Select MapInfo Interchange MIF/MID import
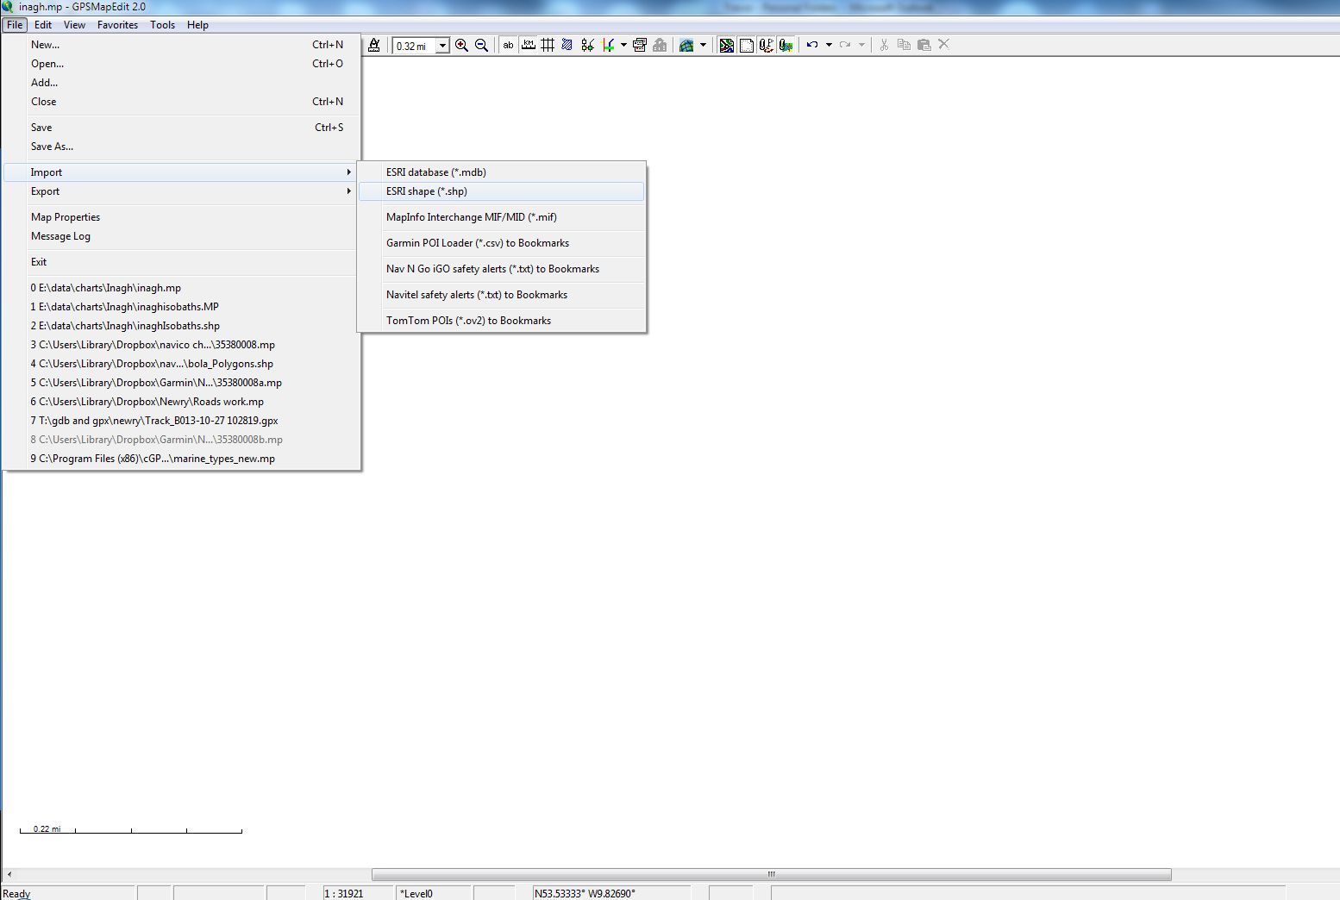This screenshot has height=900, width=1340. click(502, 217)
